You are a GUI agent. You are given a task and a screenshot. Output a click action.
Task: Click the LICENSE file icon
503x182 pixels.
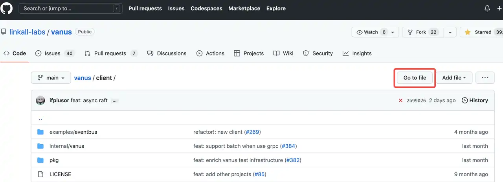[x=40, y=174]
